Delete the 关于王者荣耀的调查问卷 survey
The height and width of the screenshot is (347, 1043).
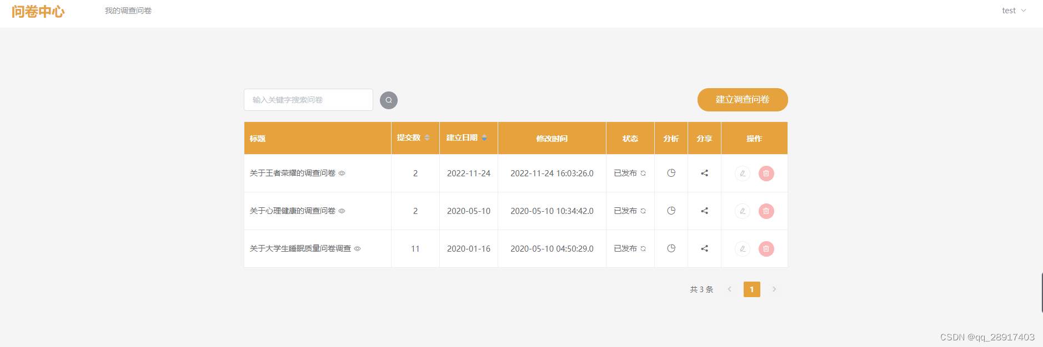click(x=766, y=173)
